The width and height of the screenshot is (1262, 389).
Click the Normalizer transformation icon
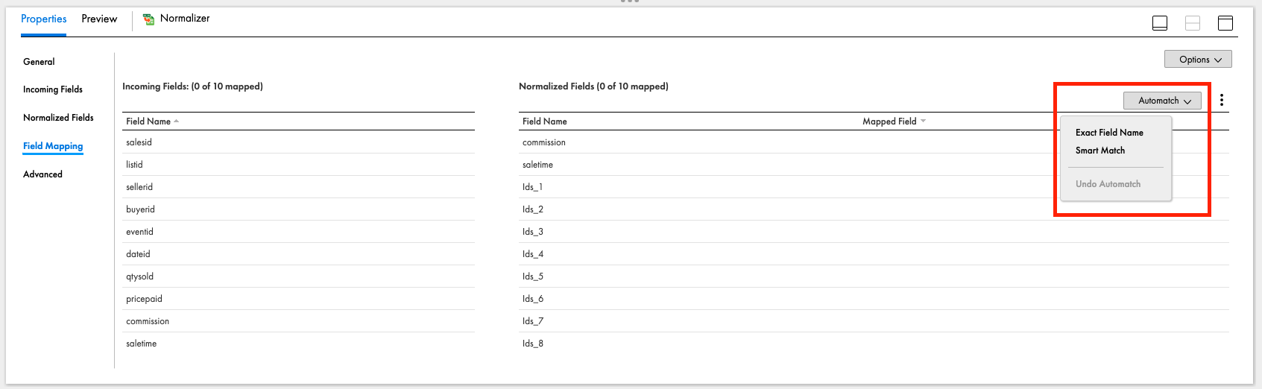148,19
